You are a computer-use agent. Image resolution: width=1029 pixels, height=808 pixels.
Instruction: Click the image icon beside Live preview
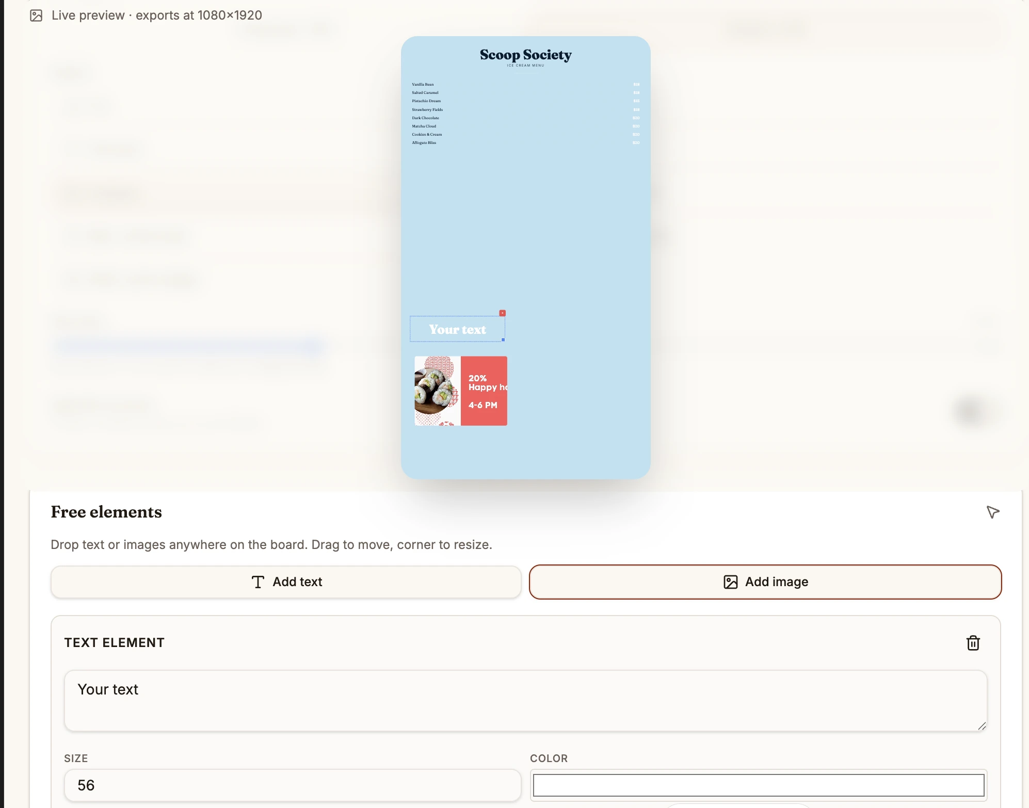(x=36, y=15)
